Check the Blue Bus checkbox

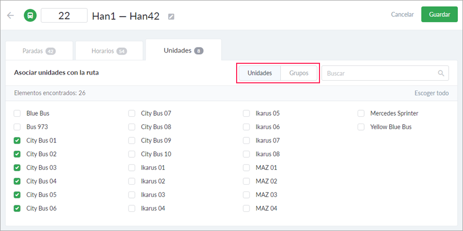pyautogui.click(x=17, y=113)
